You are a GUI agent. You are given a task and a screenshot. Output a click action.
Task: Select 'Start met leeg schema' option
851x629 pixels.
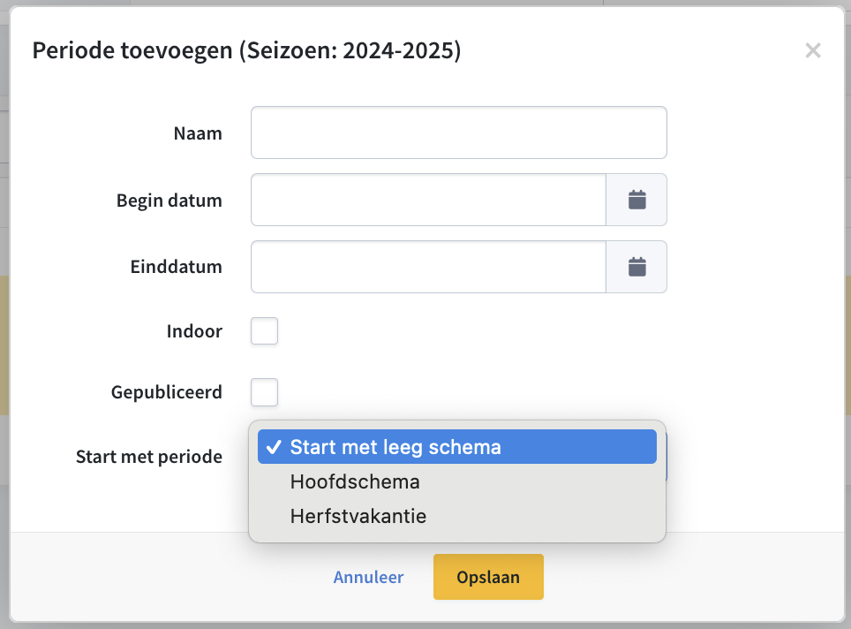pos(457,447)
